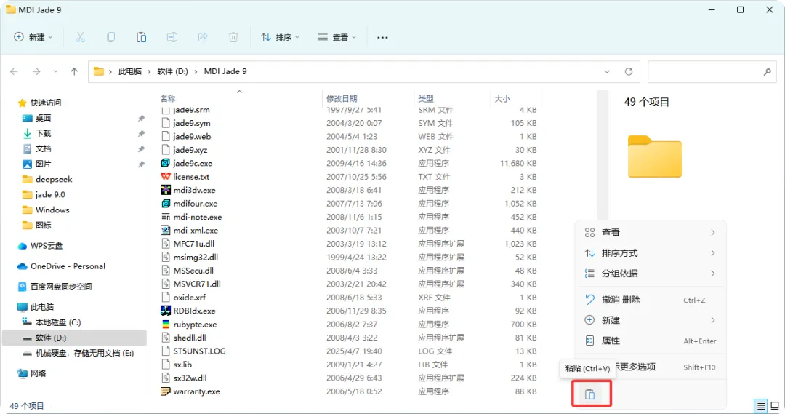Open 新建 submenu in context menu
785x414 pixels.
(x=651, y=320)
